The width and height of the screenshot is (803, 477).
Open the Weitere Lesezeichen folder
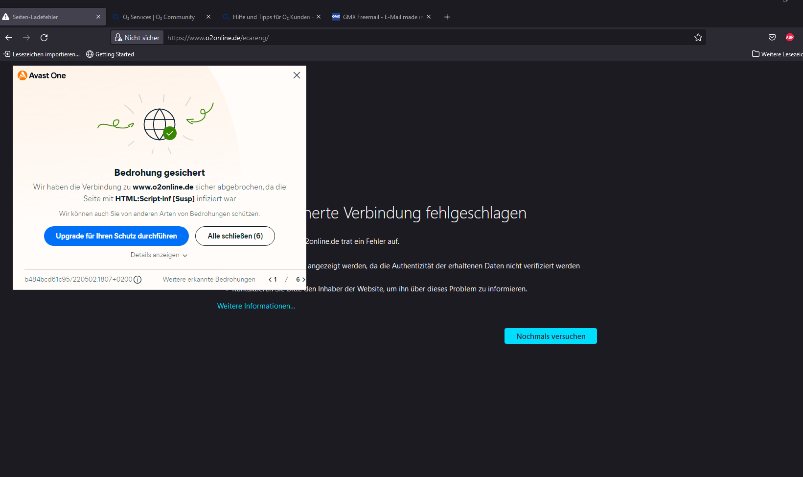coord(777,54)
